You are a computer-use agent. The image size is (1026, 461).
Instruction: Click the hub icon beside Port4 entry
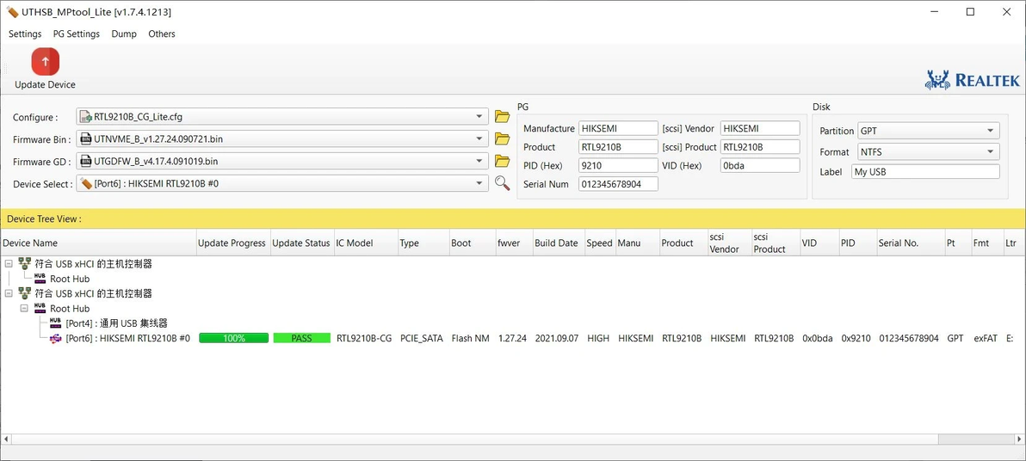click(56, 323)
